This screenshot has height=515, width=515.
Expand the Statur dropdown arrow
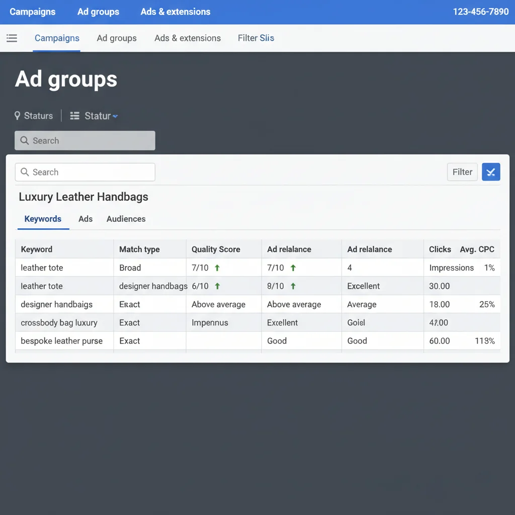(115, 116)
